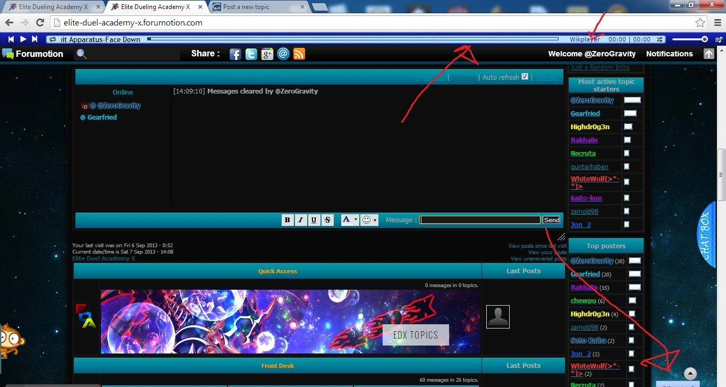
Task: Reload the page in Chrome
Action: coord(40,22)
